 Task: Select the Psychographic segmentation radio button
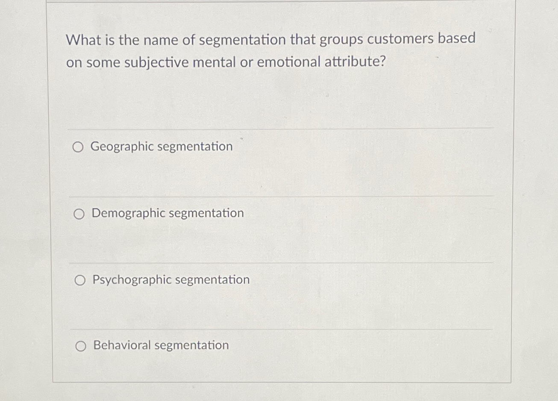(80, 280)
